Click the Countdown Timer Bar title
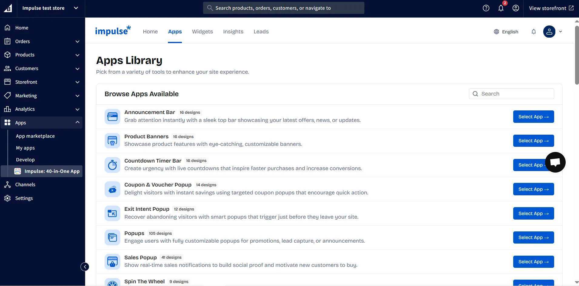 (153, 161)
